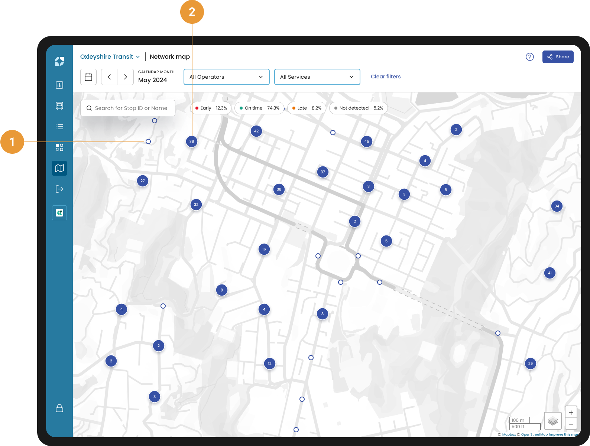Image resolution: width=590 pixels, height=446 pixels.
Task: Toggle the On time 74.3% filter chip
Action: (259, 108)
